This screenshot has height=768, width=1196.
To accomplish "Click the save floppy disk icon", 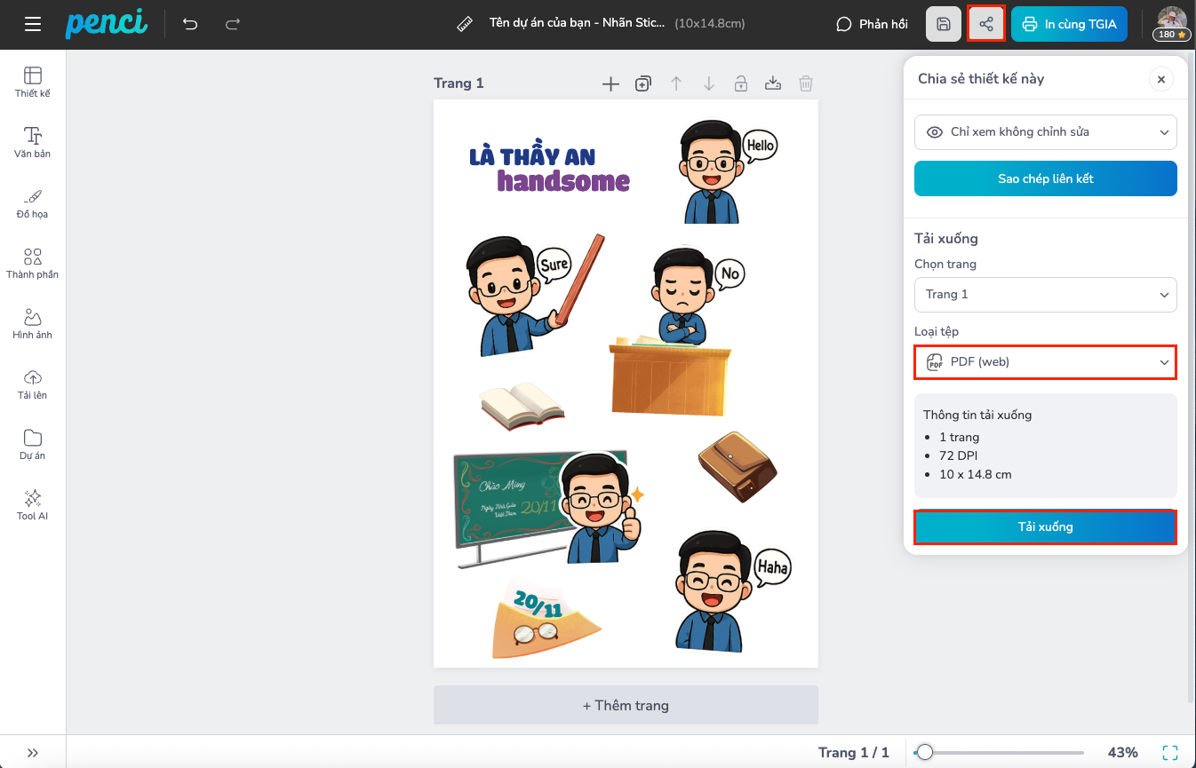I will 944,24.
